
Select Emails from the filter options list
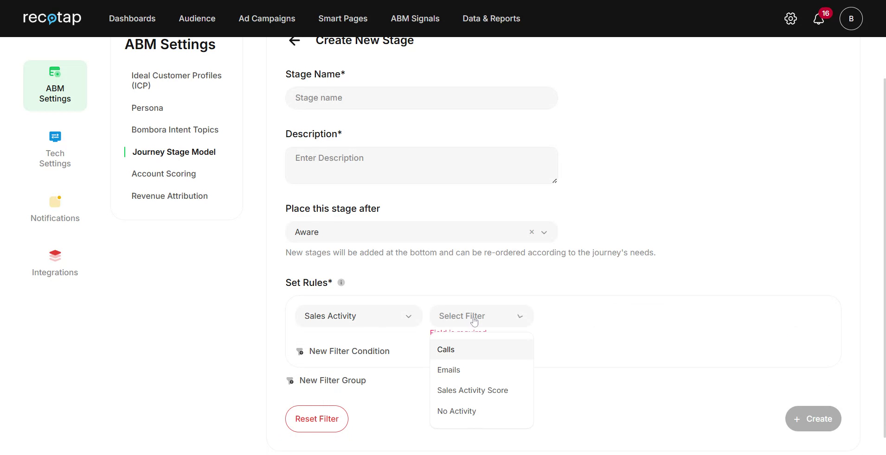[x=449, y=370]
